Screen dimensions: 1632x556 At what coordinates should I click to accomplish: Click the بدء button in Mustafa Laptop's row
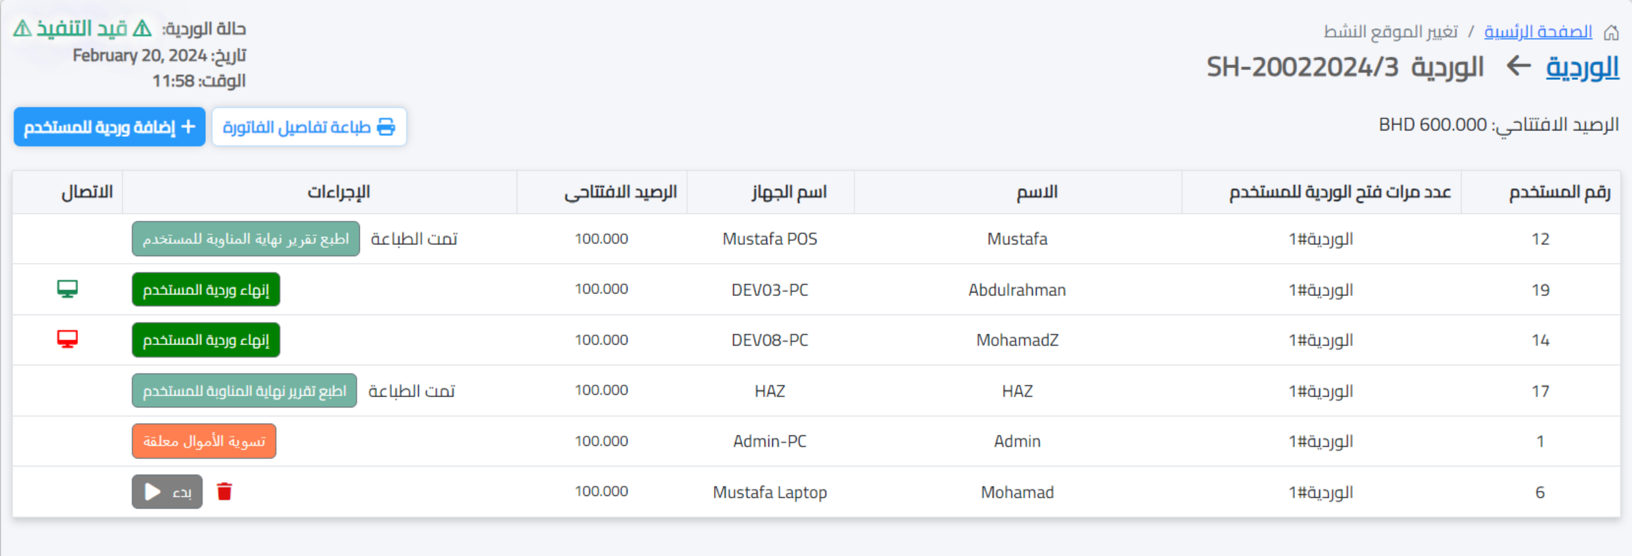coord(167,491)
